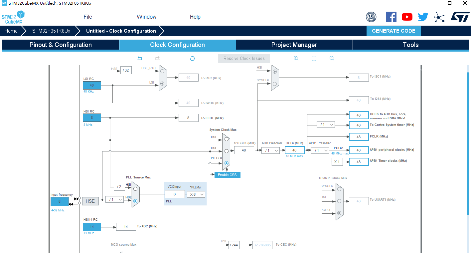Viewport: 471px width, 253px height.
Task: Open the Facebook icon link
Action: [x=391, y=17]
